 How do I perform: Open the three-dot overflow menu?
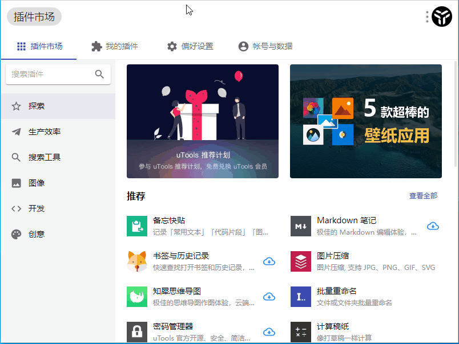click(x=426, y=17)
